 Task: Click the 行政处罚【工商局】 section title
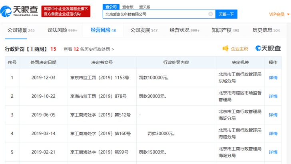[x=26, y=49]
